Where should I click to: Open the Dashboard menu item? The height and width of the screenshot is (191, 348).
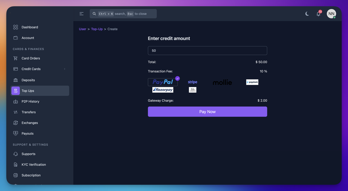click(40, 27)
